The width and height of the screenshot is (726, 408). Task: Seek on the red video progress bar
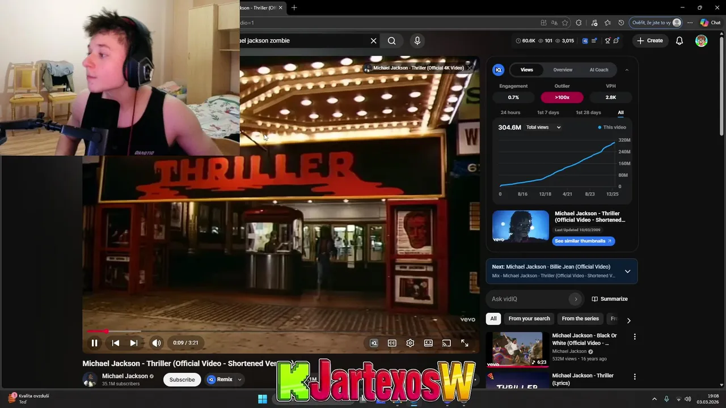click(x=281, y=331)
